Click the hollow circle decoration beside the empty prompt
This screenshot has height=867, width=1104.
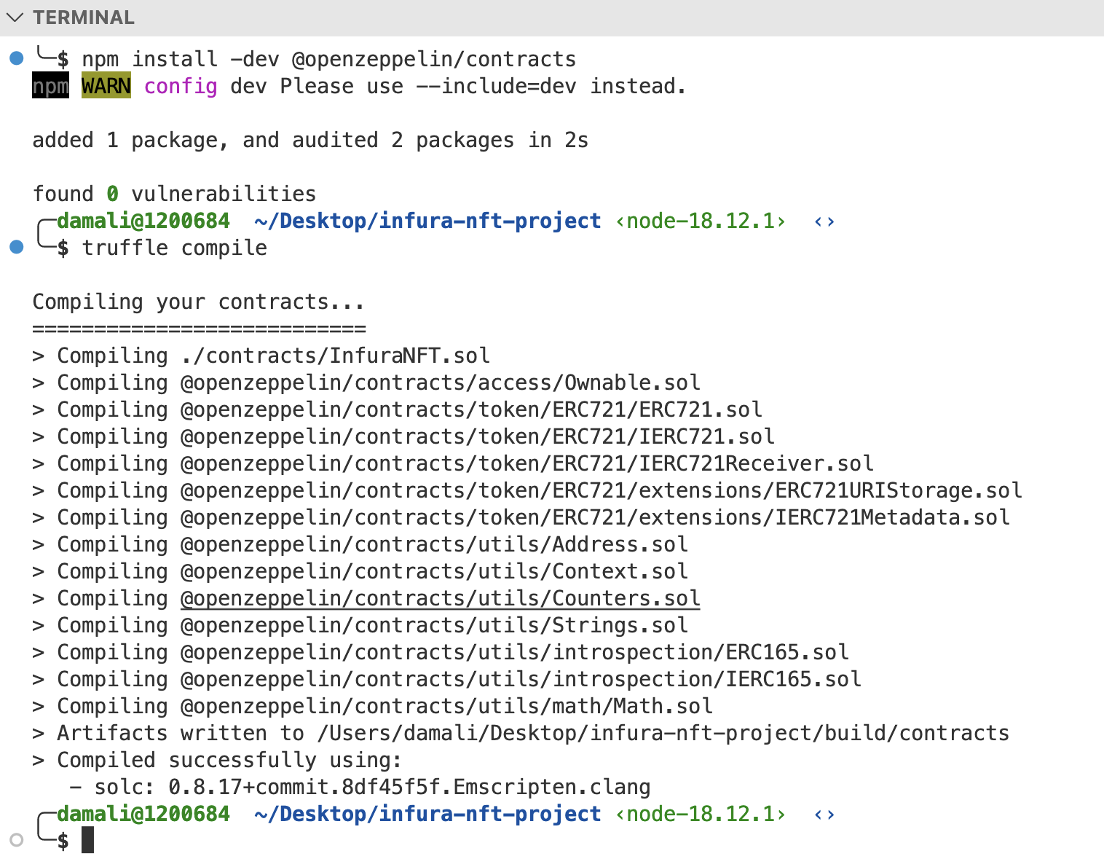coord(17,840)
